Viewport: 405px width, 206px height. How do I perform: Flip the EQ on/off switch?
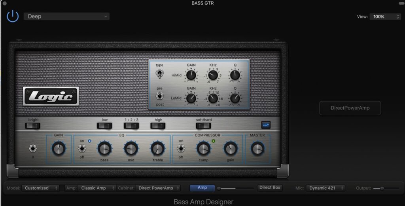click(82, 148)
